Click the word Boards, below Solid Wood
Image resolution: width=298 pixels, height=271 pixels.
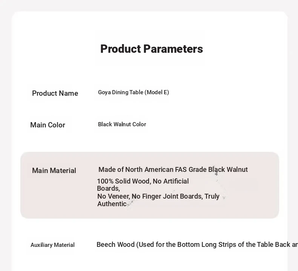coord(108,188)
